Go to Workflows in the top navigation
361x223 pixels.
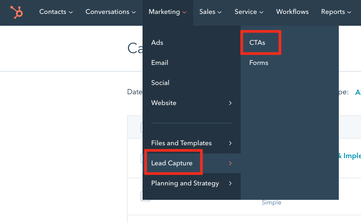292,12
